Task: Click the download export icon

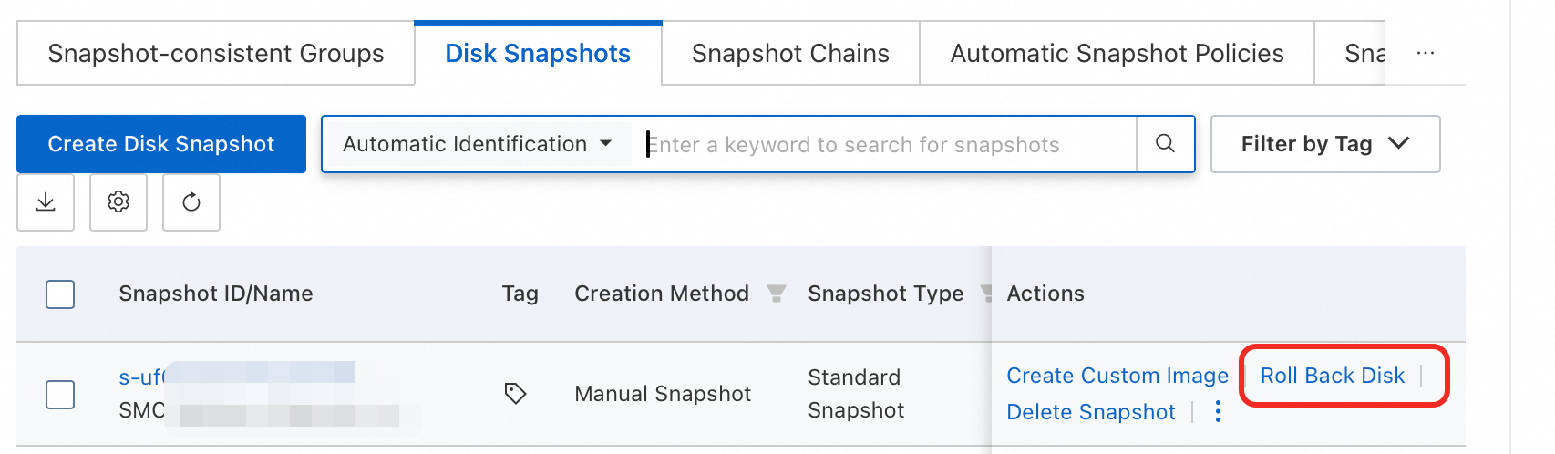Action: click(x=46, y=202)
